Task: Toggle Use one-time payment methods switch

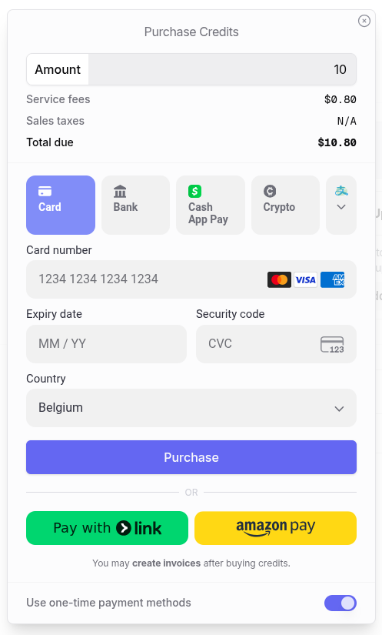Action: [x=340, y=603]
